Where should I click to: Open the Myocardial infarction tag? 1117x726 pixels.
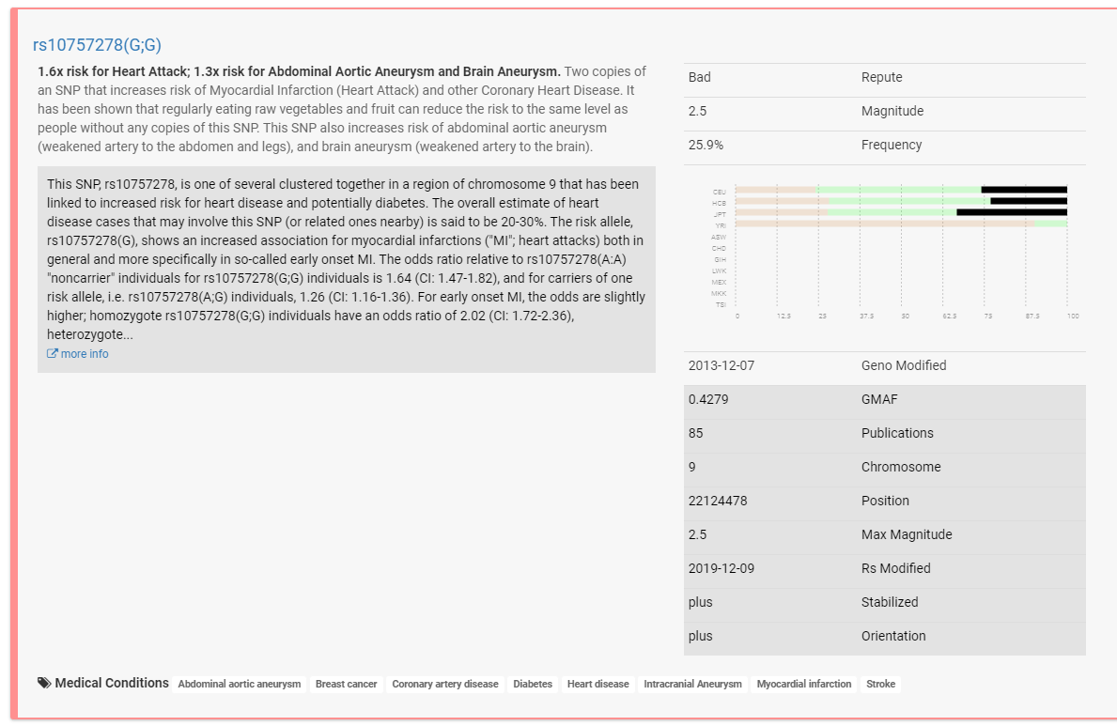tap(804, 684)
